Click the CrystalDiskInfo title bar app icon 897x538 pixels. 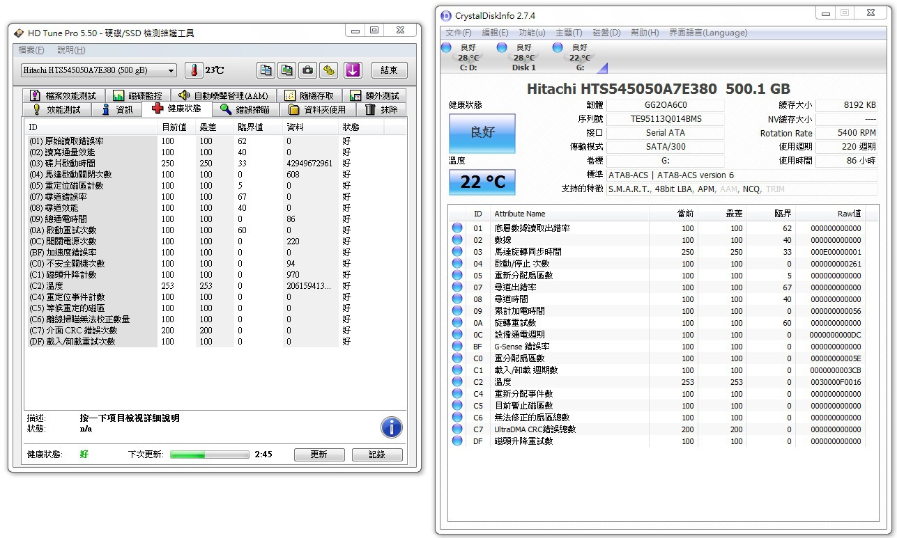(x=447, y=16)
